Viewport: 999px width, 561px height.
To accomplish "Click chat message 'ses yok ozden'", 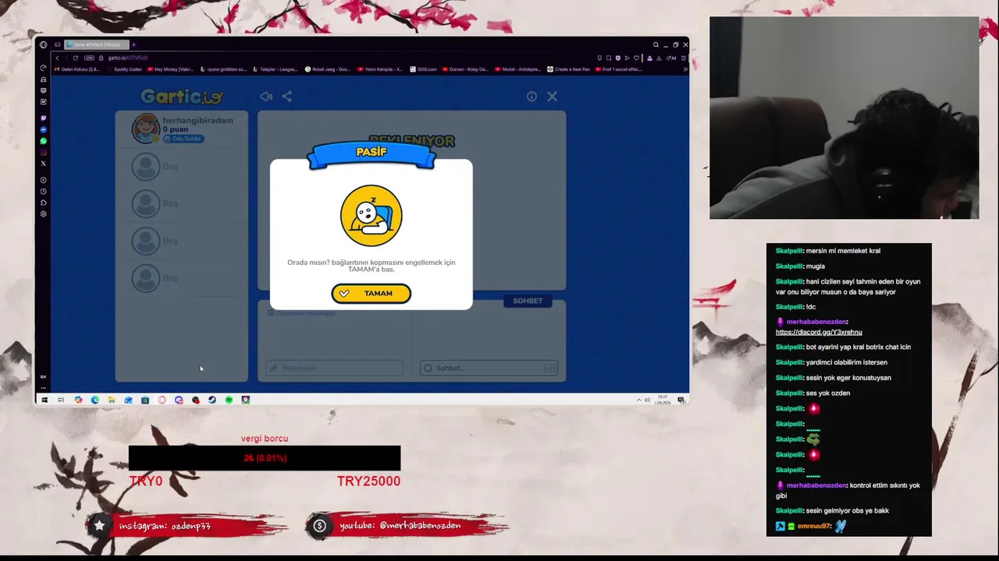I will 828,393.
